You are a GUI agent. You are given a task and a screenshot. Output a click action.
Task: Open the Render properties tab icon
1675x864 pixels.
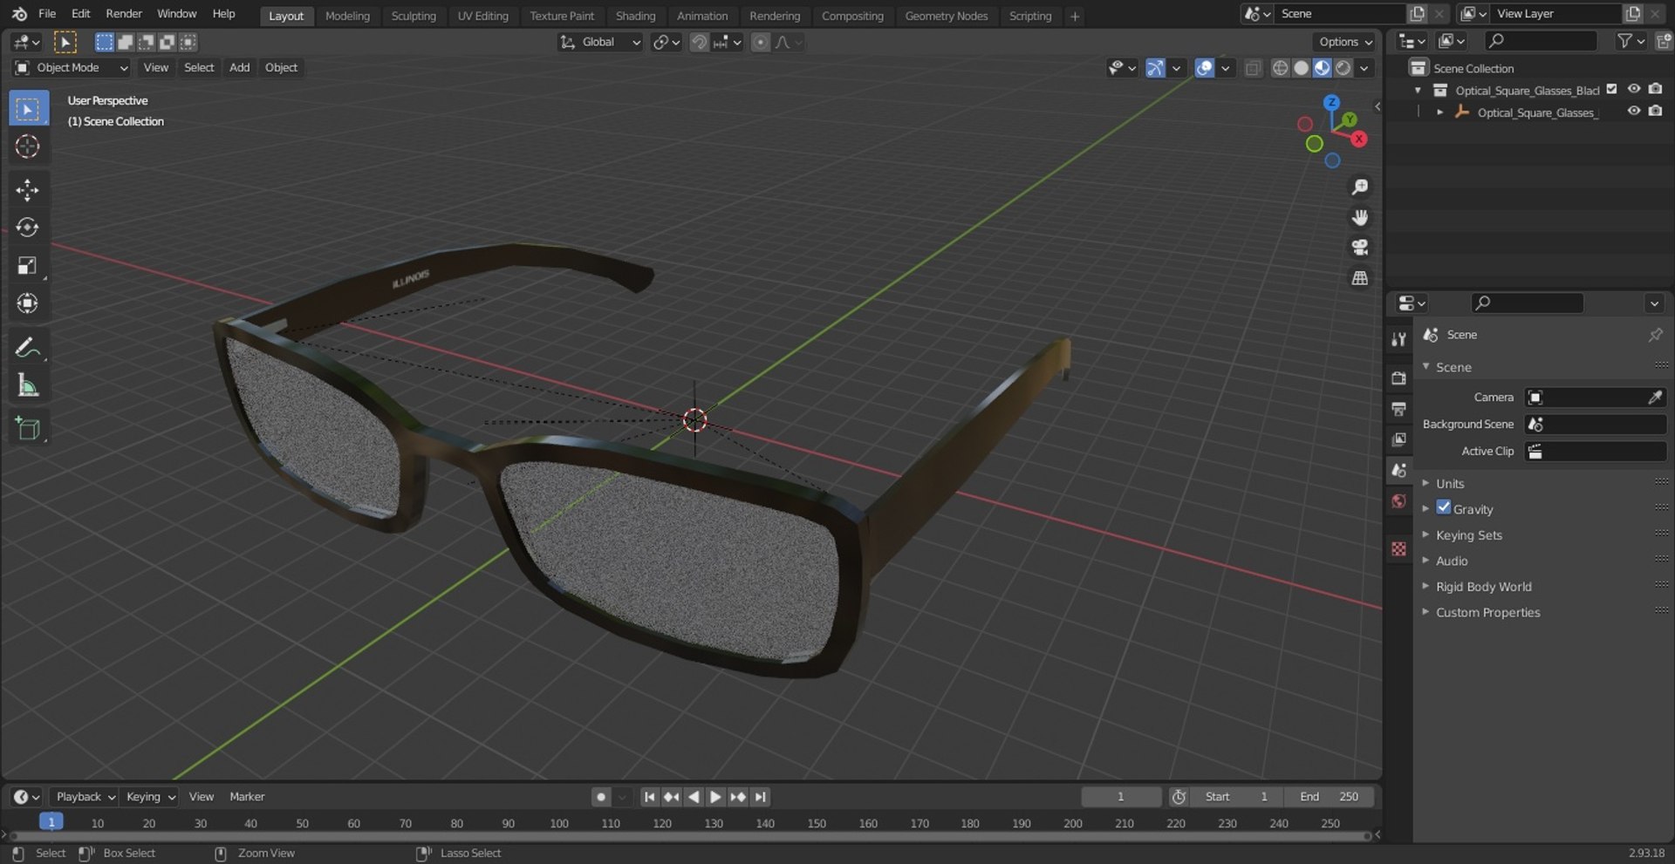(1399, 378)
